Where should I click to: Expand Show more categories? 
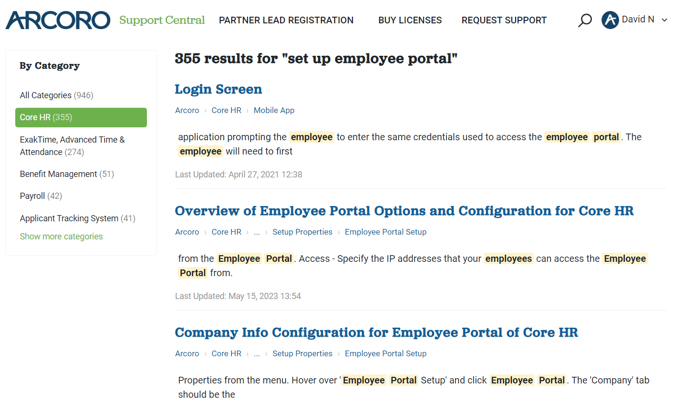[x=62, y=237]
